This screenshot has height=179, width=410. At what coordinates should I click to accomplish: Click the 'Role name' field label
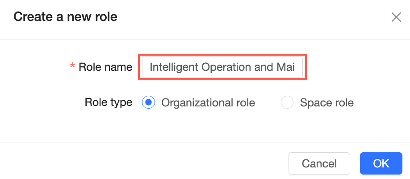pos(105,67)
